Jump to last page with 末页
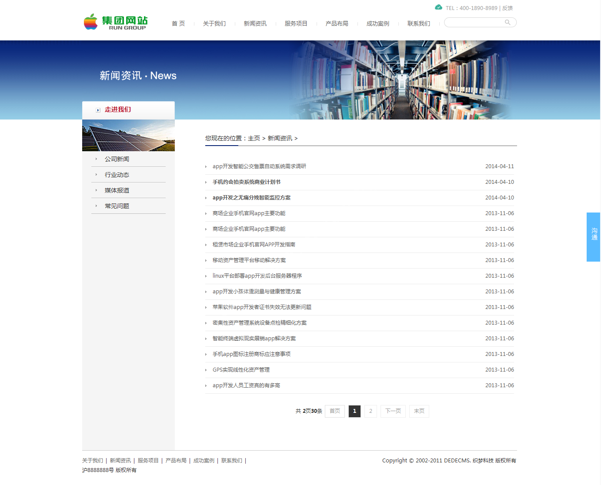 [x=419, y=411]
